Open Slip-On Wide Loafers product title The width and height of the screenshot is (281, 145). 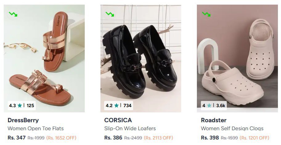coord(130,128)
